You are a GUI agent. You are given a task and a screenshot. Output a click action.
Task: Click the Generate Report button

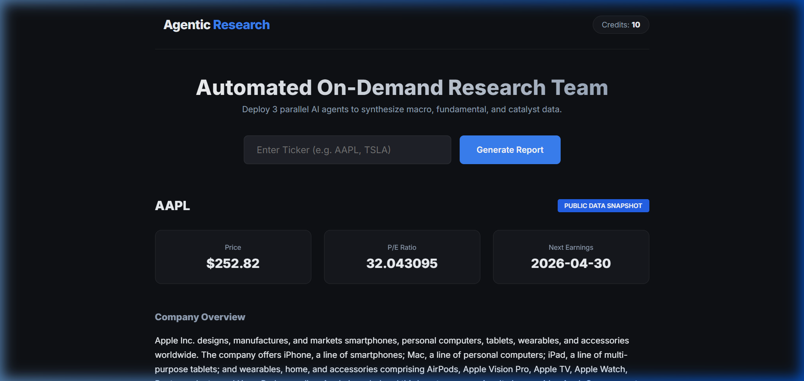(x=510, y=150)
